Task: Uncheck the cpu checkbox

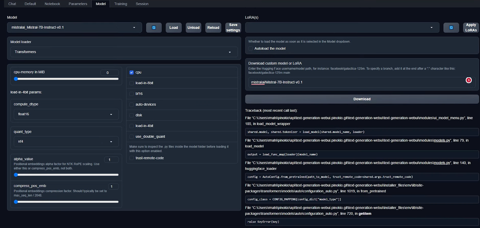Action: [131, 72]
